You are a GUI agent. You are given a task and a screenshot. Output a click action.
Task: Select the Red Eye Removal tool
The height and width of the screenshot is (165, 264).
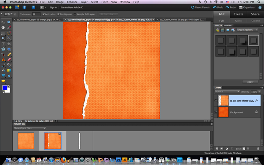(3, 55)
